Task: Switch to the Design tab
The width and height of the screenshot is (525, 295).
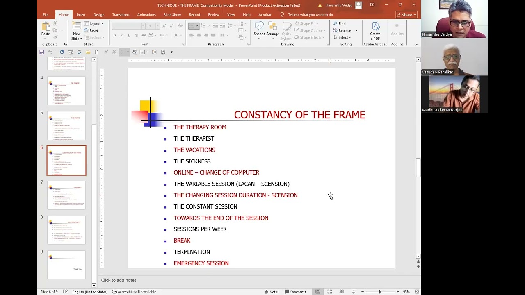Action: point(99,15)
